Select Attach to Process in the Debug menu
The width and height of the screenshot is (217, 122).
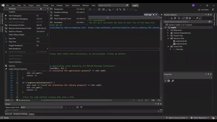(26, 32)
